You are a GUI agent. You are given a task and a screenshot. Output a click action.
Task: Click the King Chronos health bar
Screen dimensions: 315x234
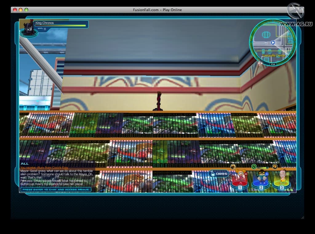tap(60, 26)
